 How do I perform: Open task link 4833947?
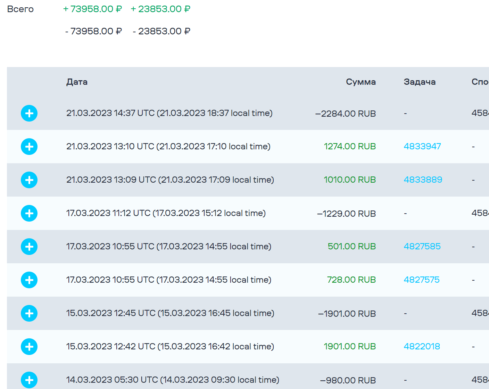[422, 146]
